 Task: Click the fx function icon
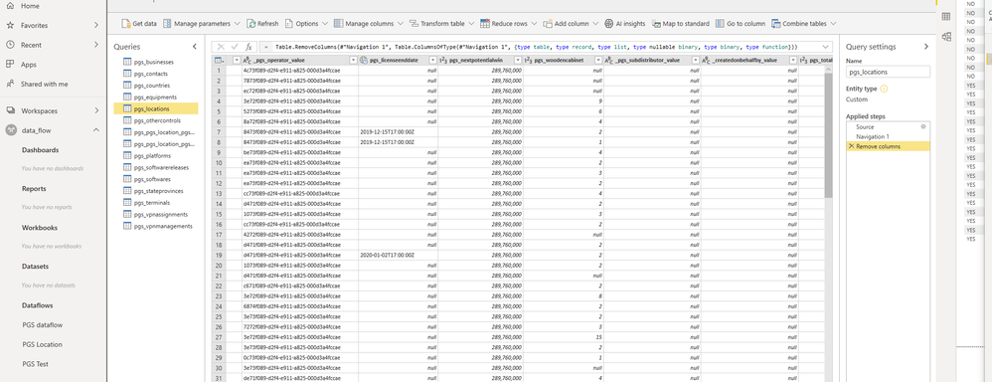pyautogui.click(x=249, y=47)
